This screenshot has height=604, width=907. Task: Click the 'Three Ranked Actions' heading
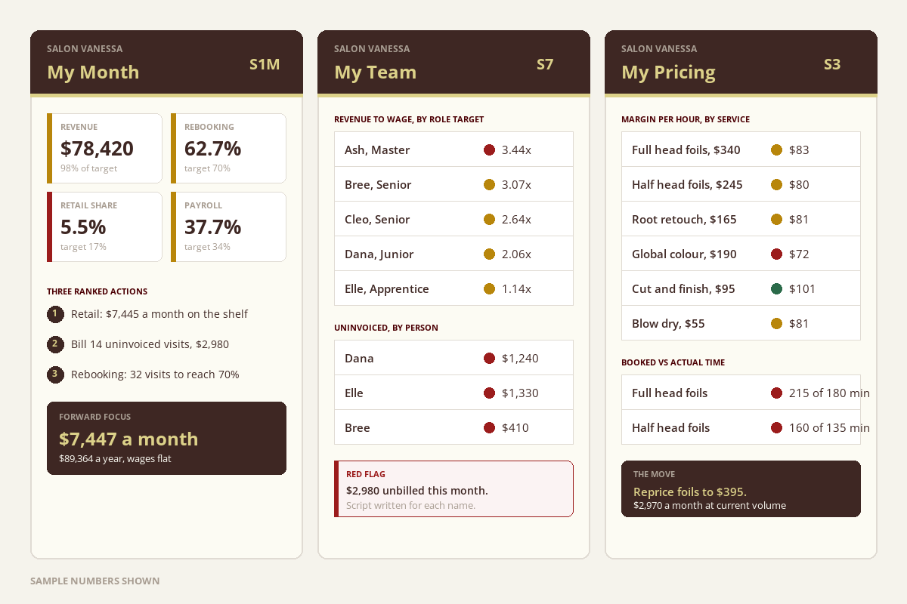(x=97, y=291)
